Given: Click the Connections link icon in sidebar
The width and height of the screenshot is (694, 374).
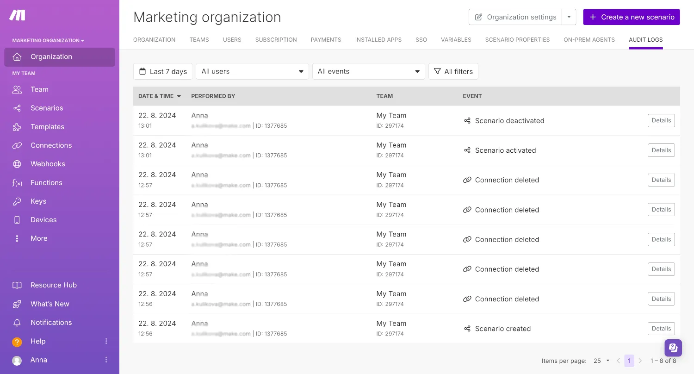Looking at the screenshot, I should [x=17, y=145].
